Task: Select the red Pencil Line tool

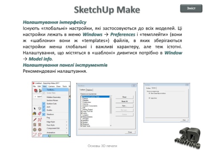Action: 35,120
